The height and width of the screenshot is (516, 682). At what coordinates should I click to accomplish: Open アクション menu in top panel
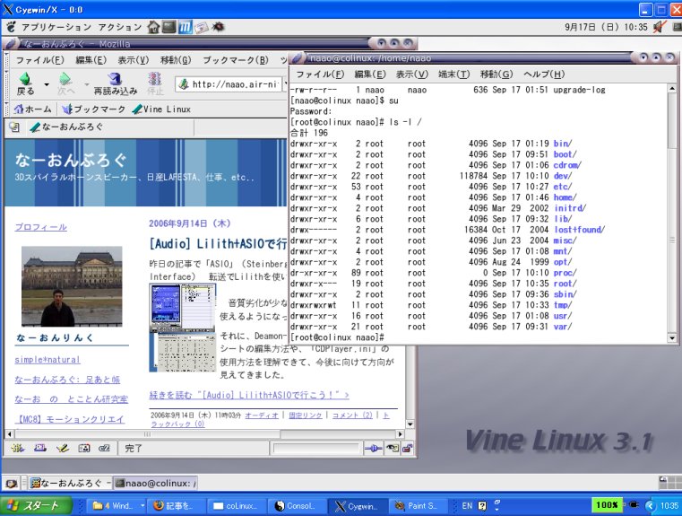119,27
